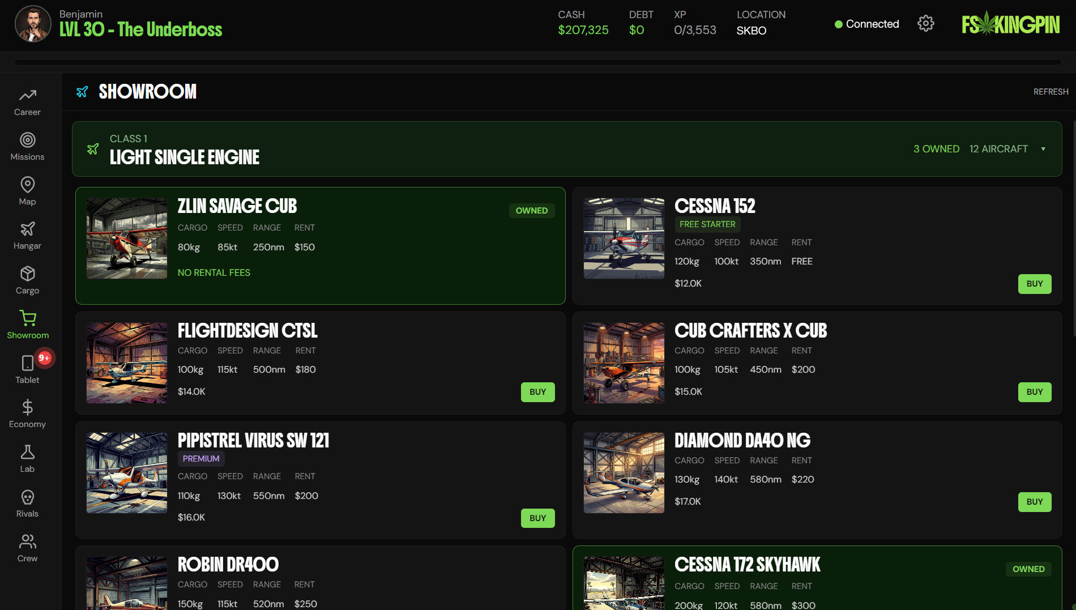Click the debt value $0
Viewport: 1076px width, 610px height.
pyautogui.click(x=637, y=30)
